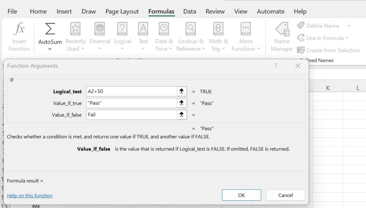Open the Name Manager

(x=282, y=37)
